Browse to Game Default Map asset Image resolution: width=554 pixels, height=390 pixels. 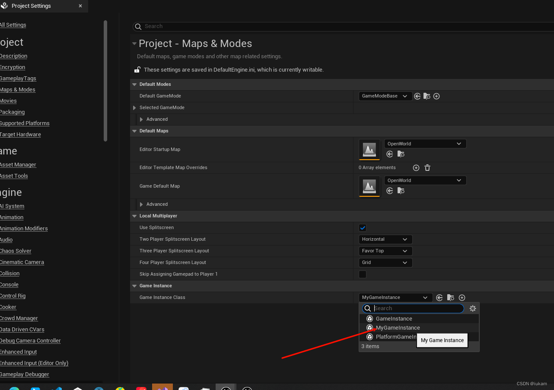click(401, 191)
